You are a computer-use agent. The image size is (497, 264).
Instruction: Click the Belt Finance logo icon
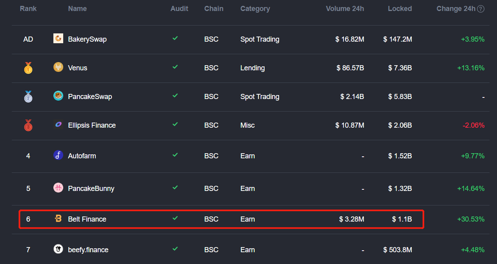(x=58, y=219)
